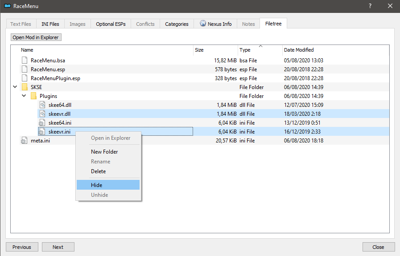Screen dimensions: 400x256
Task: Click the skee64.dll file icon
Action: click(42, 105)
